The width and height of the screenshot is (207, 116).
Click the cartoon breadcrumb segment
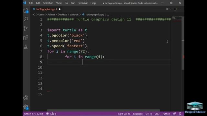[x=74, y=15]
